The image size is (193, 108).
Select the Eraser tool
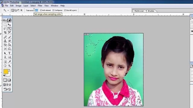(x=5, y=45)
